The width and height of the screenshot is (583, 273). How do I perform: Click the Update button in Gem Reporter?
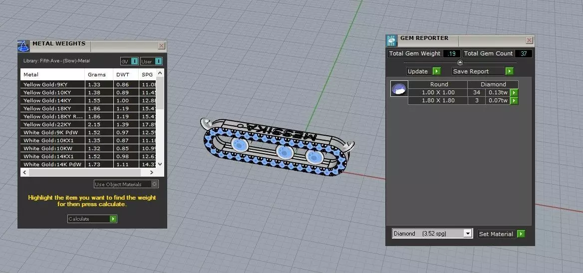coord(423,71)
